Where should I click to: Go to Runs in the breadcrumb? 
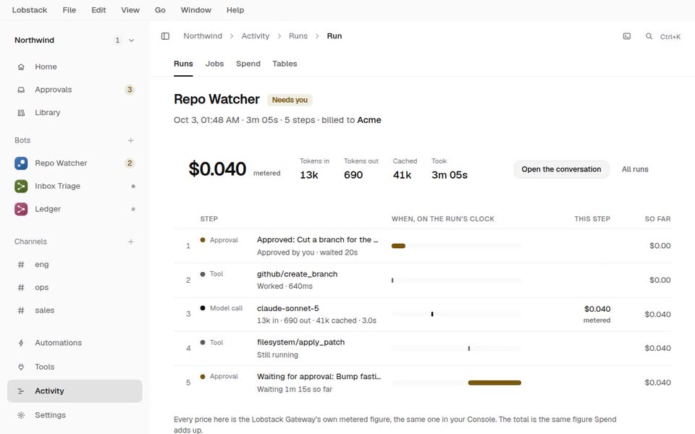[x=298, y=36]
